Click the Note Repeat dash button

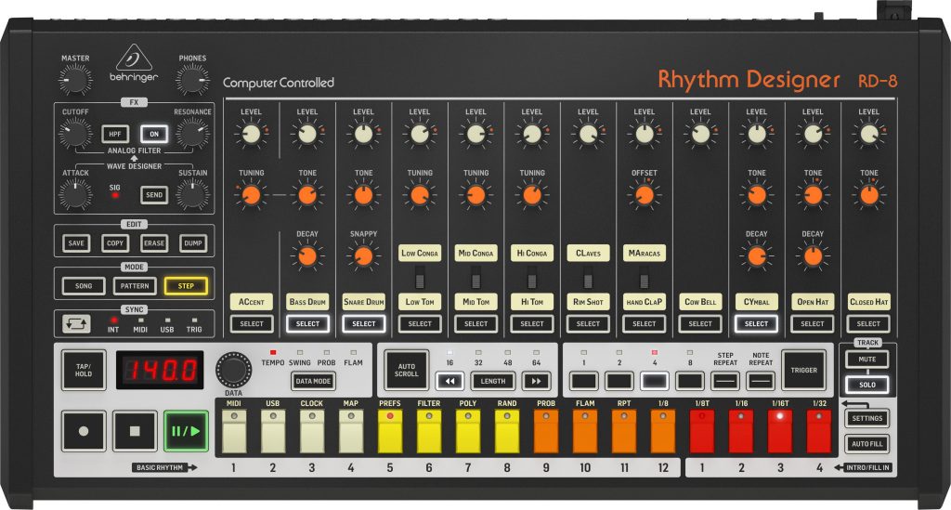[761, 381]
